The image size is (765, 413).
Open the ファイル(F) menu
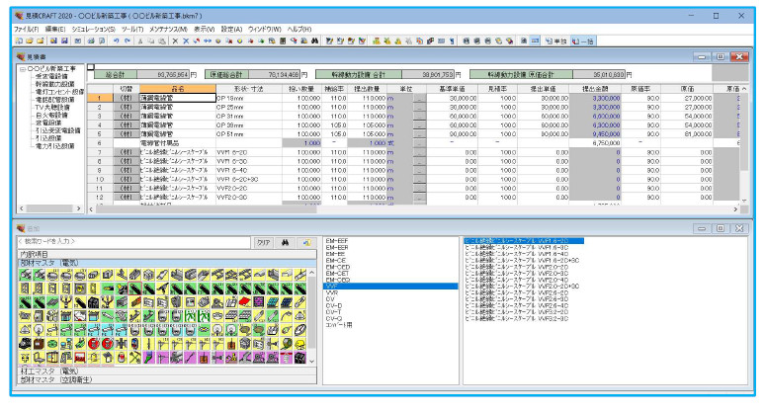(27, 30)
